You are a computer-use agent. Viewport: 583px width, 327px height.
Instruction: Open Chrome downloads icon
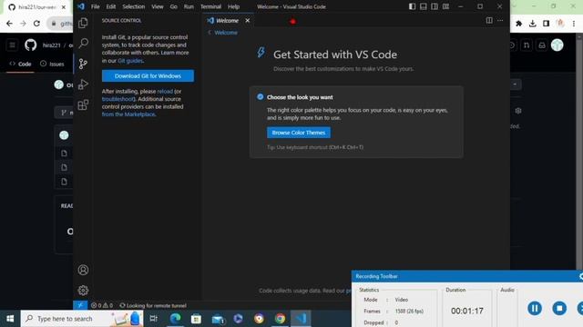532,24
